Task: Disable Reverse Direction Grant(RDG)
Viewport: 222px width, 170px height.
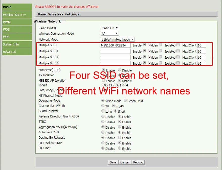Action: tap(103, 116)
